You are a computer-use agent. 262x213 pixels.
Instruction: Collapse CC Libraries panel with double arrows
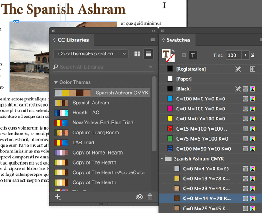coord(153,31)
